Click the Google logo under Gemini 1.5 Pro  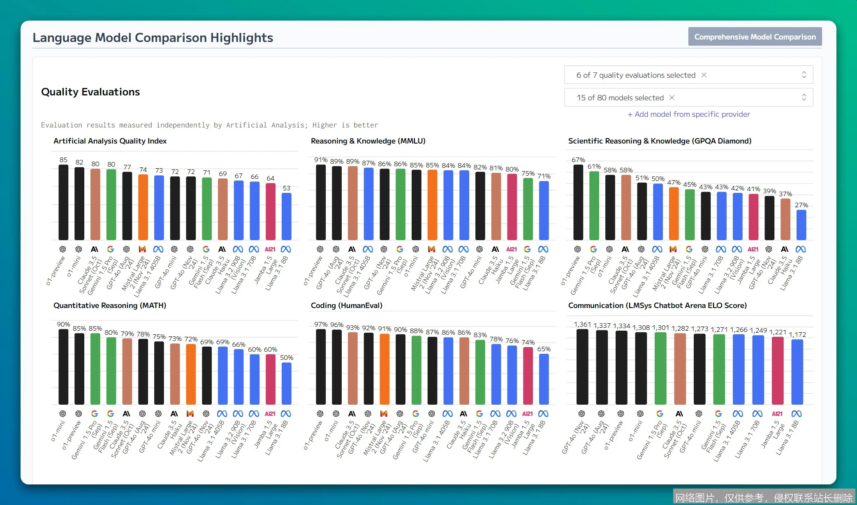pos(110,249)
